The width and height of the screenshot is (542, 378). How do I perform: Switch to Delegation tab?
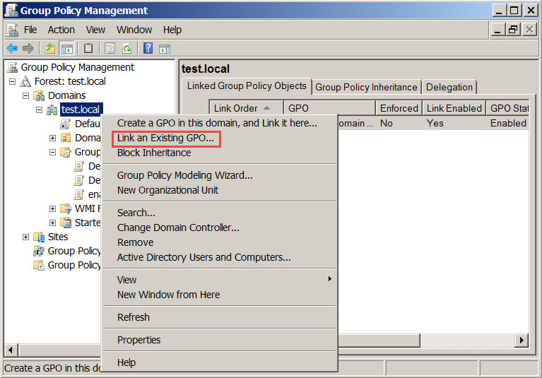[x=449, y=87]
